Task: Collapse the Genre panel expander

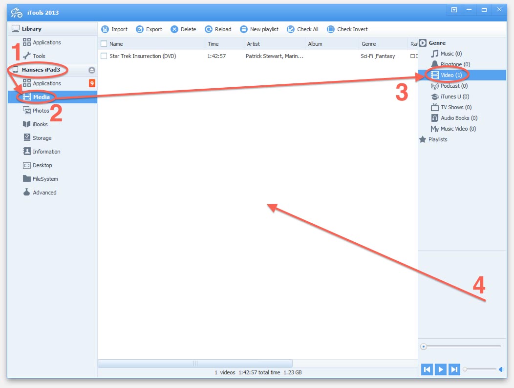Action: [x=423, y=43]
